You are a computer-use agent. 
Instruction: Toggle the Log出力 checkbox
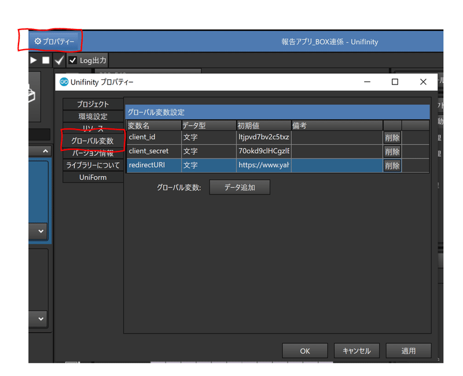tap(73, 61)
